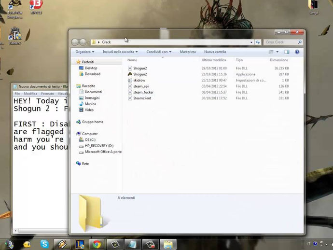
Task: Select the Shogun2 application icon
Action: 130,74
